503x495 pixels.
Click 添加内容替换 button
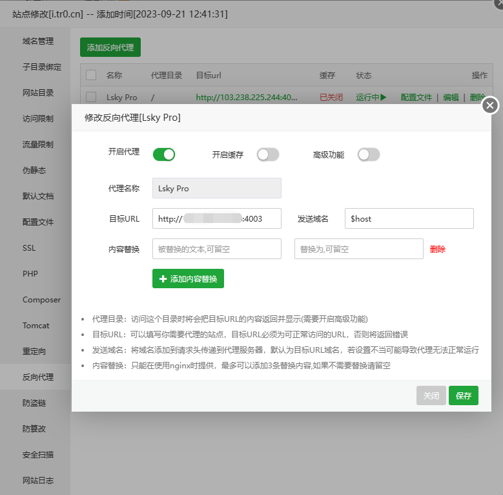[x=188, y=279]
